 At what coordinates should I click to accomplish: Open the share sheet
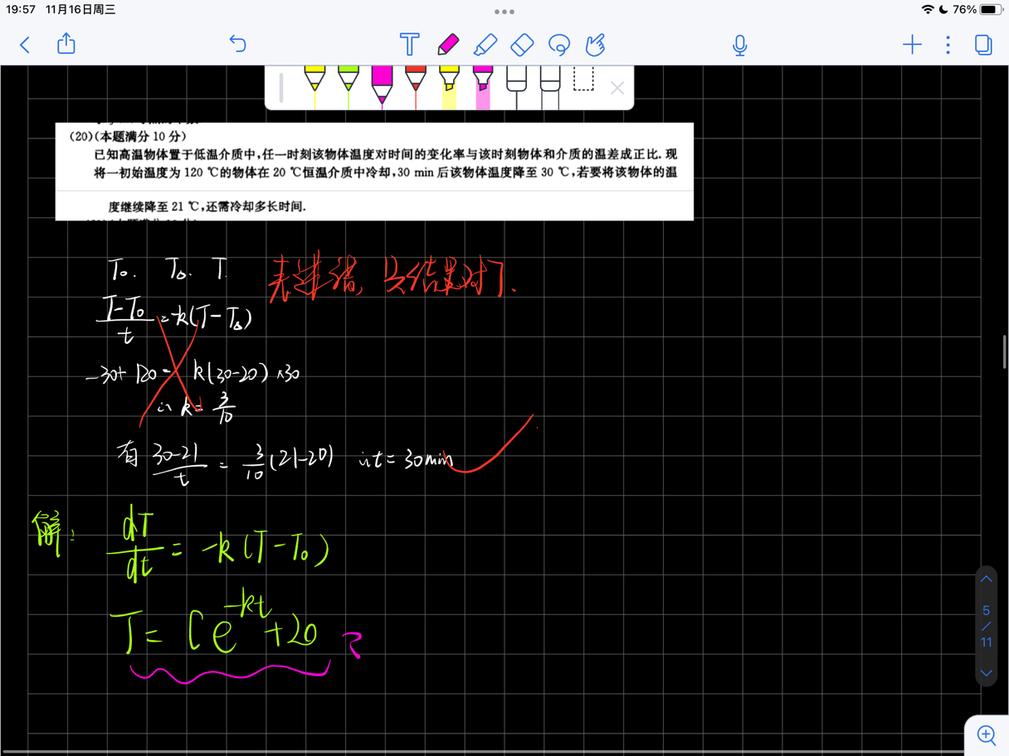[x=65, y=44]
